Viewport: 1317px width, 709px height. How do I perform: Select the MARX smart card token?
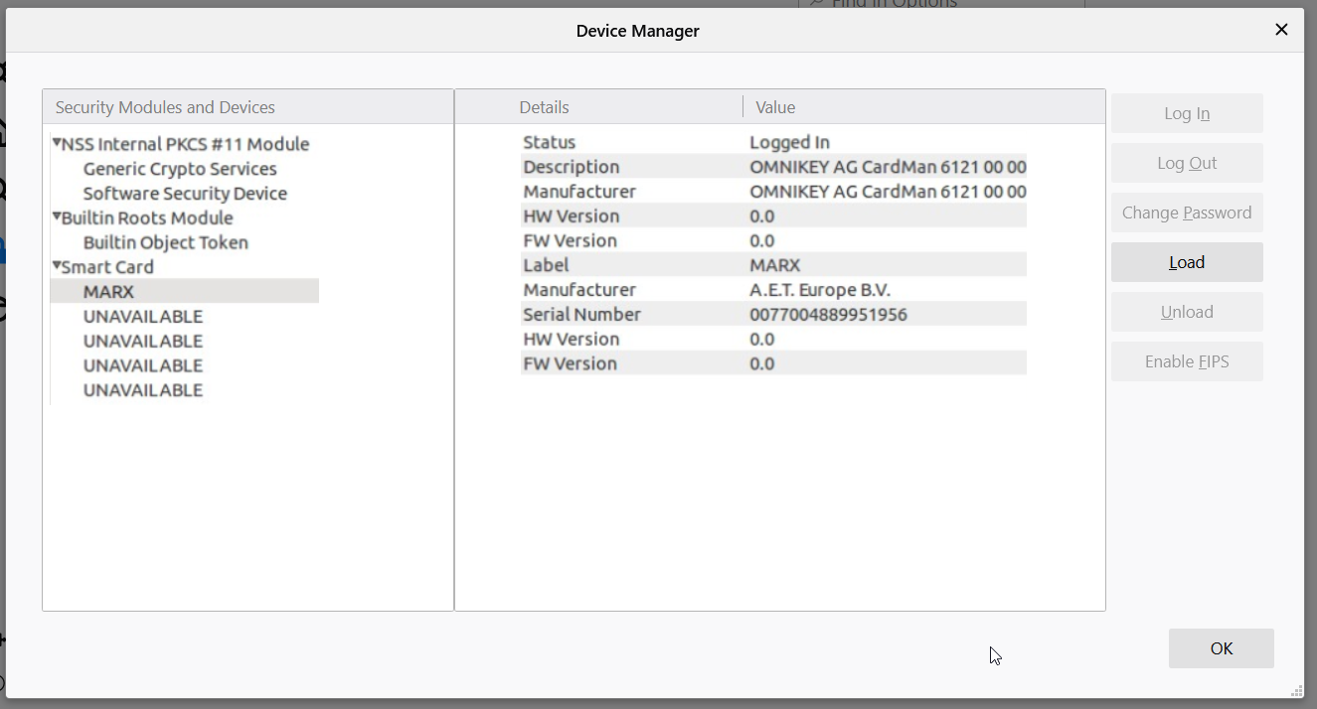[x=108, y=292]
